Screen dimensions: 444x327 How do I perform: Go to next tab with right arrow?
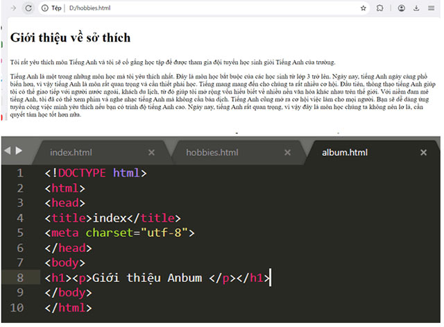19,151
